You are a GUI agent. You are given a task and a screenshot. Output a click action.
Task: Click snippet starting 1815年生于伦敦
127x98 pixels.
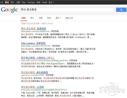pyautogui.click(x=58, y=36)
